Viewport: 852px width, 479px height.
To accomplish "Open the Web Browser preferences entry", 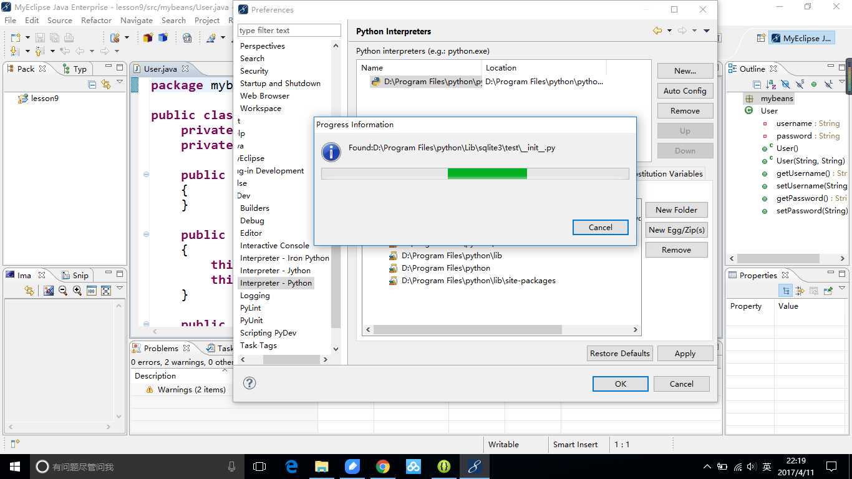I will [264, 96].
